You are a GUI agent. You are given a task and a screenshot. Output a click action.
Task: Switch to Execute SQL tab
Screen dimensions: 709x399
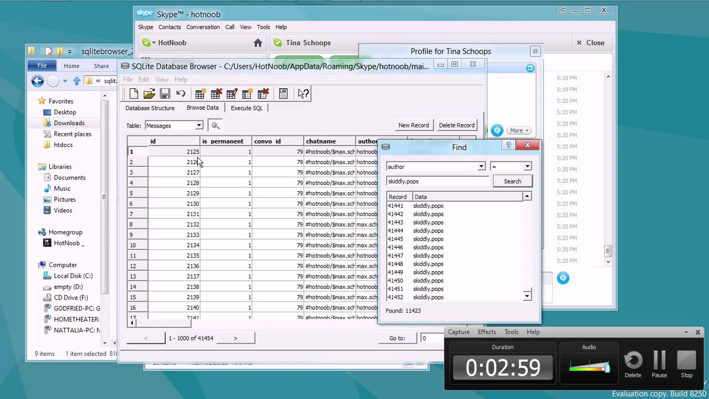246,108
